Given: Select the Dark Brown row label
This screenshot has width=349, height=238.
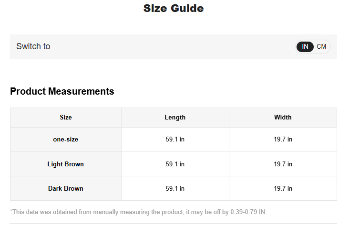Looking at the screenshot, I should pyautogui.click(x=66, y=188).
